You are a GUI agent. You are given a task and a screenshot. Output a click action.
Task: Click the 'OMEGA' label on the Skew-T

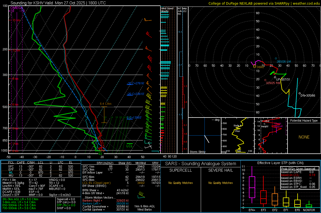[x=17, y=8]
